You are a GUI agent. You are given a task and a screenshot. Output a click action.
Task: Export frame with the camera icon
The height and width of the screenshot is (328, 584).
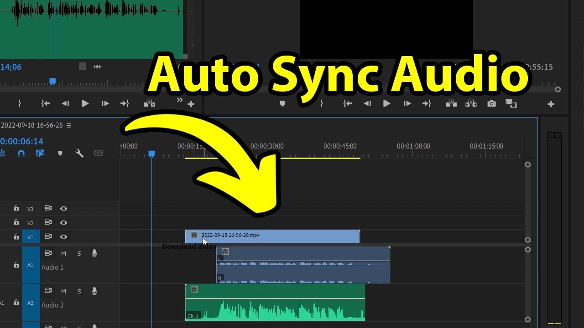(491, 104)
